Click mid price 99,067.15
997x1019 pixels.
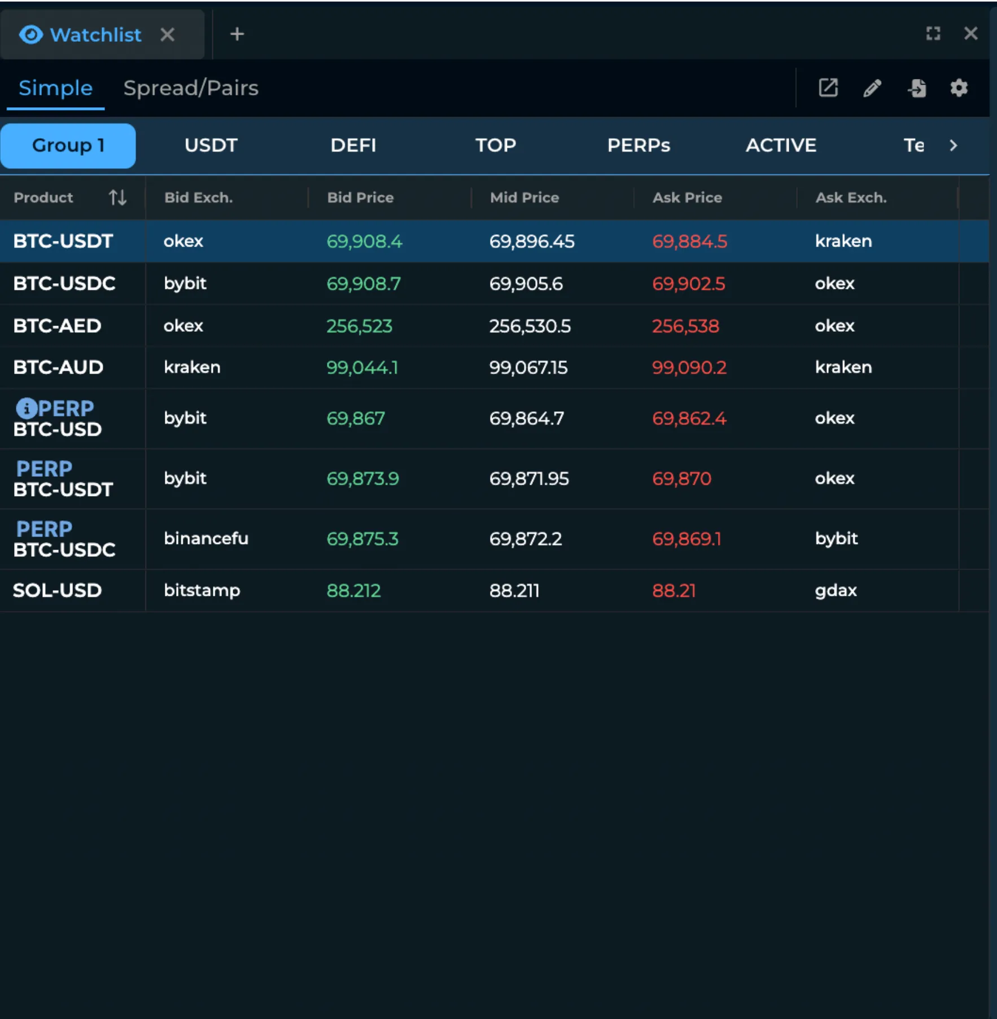point(528,367)
